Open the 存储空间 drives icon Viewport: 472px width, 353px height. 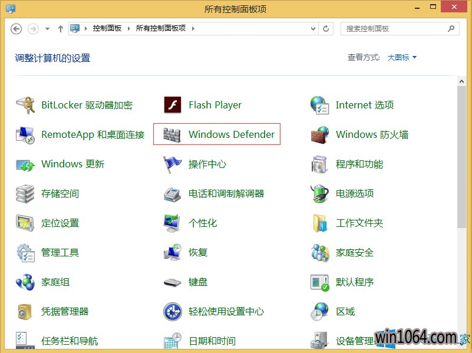[x=25, y=193]
